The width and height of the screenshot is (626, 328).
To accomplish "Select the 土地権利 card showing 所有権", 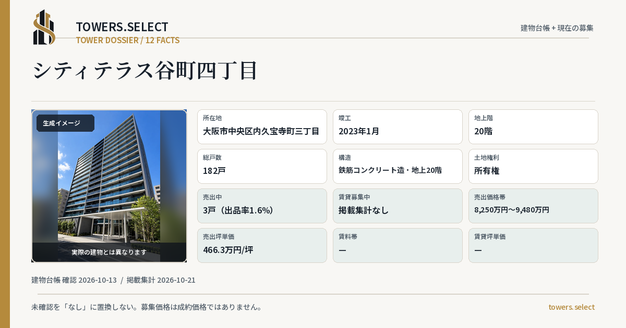I will coord(533,166).
